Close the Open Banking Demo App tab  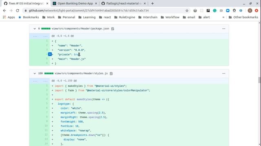tap(96, 4)
